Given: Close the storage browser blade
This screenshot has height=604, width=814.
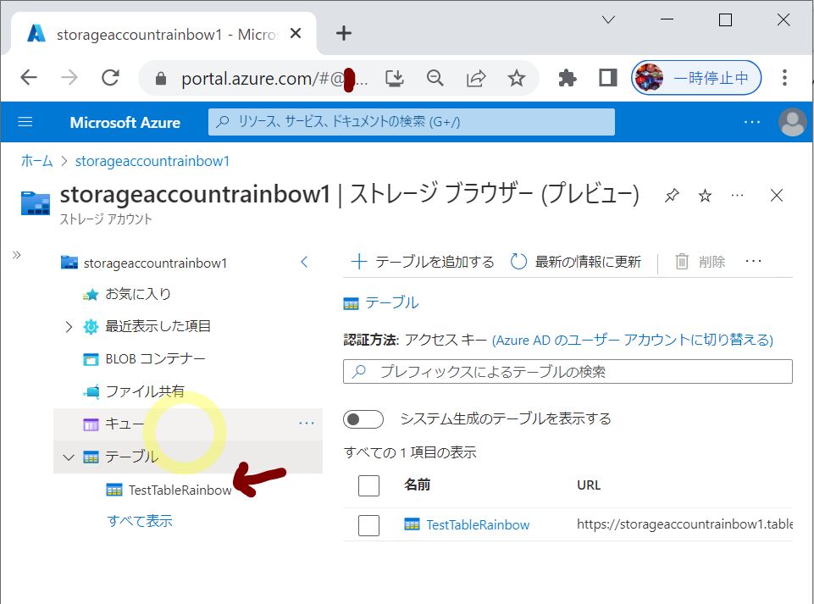Looking at the screenshot, I should pyautogui.click(x=777, y=196).
